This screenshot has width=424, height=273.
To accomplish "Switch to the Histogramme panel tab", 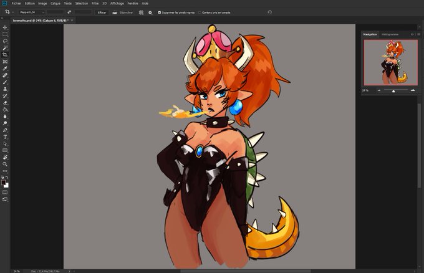I will pos(390,34).
